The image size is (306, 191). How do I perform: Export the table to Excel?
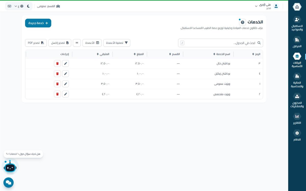coord(60,43)
